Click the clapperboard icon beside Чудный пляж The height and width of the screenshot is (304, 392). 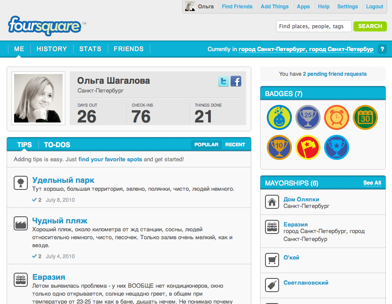click(x=21, y=223)
